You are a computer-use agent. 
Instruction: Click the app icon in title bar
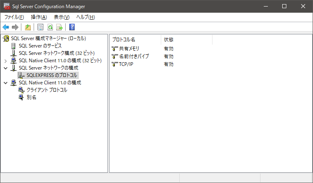tap(7, 6)
